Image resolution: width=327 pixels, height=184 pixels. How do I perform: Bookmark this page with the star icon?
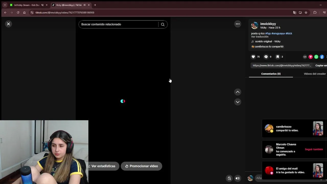(x=306, y=13)
